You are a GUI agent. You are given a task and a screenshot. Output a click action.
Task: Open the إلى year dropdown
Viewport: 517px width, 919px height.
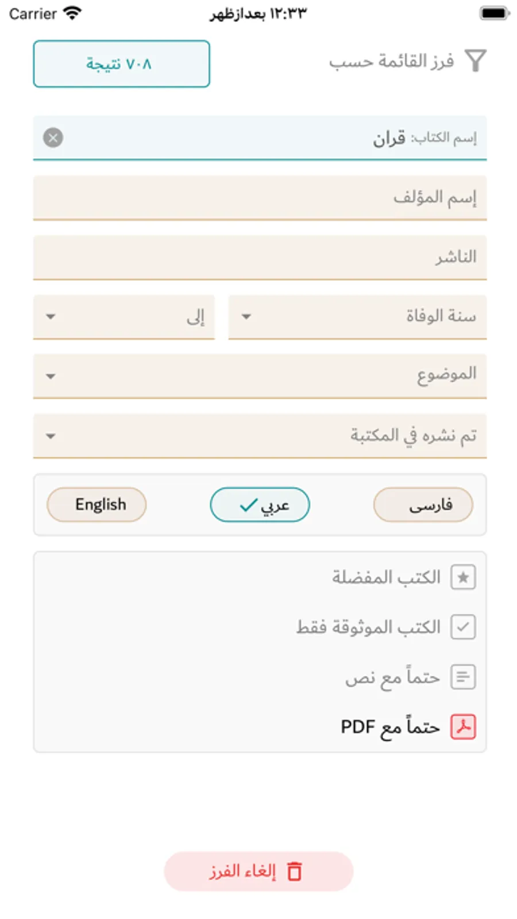pyautogui.click(x=124, y=316)
